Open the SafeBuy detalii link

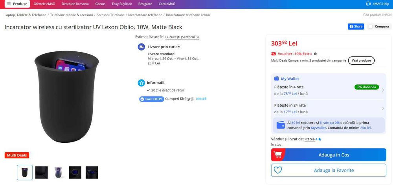201,99
